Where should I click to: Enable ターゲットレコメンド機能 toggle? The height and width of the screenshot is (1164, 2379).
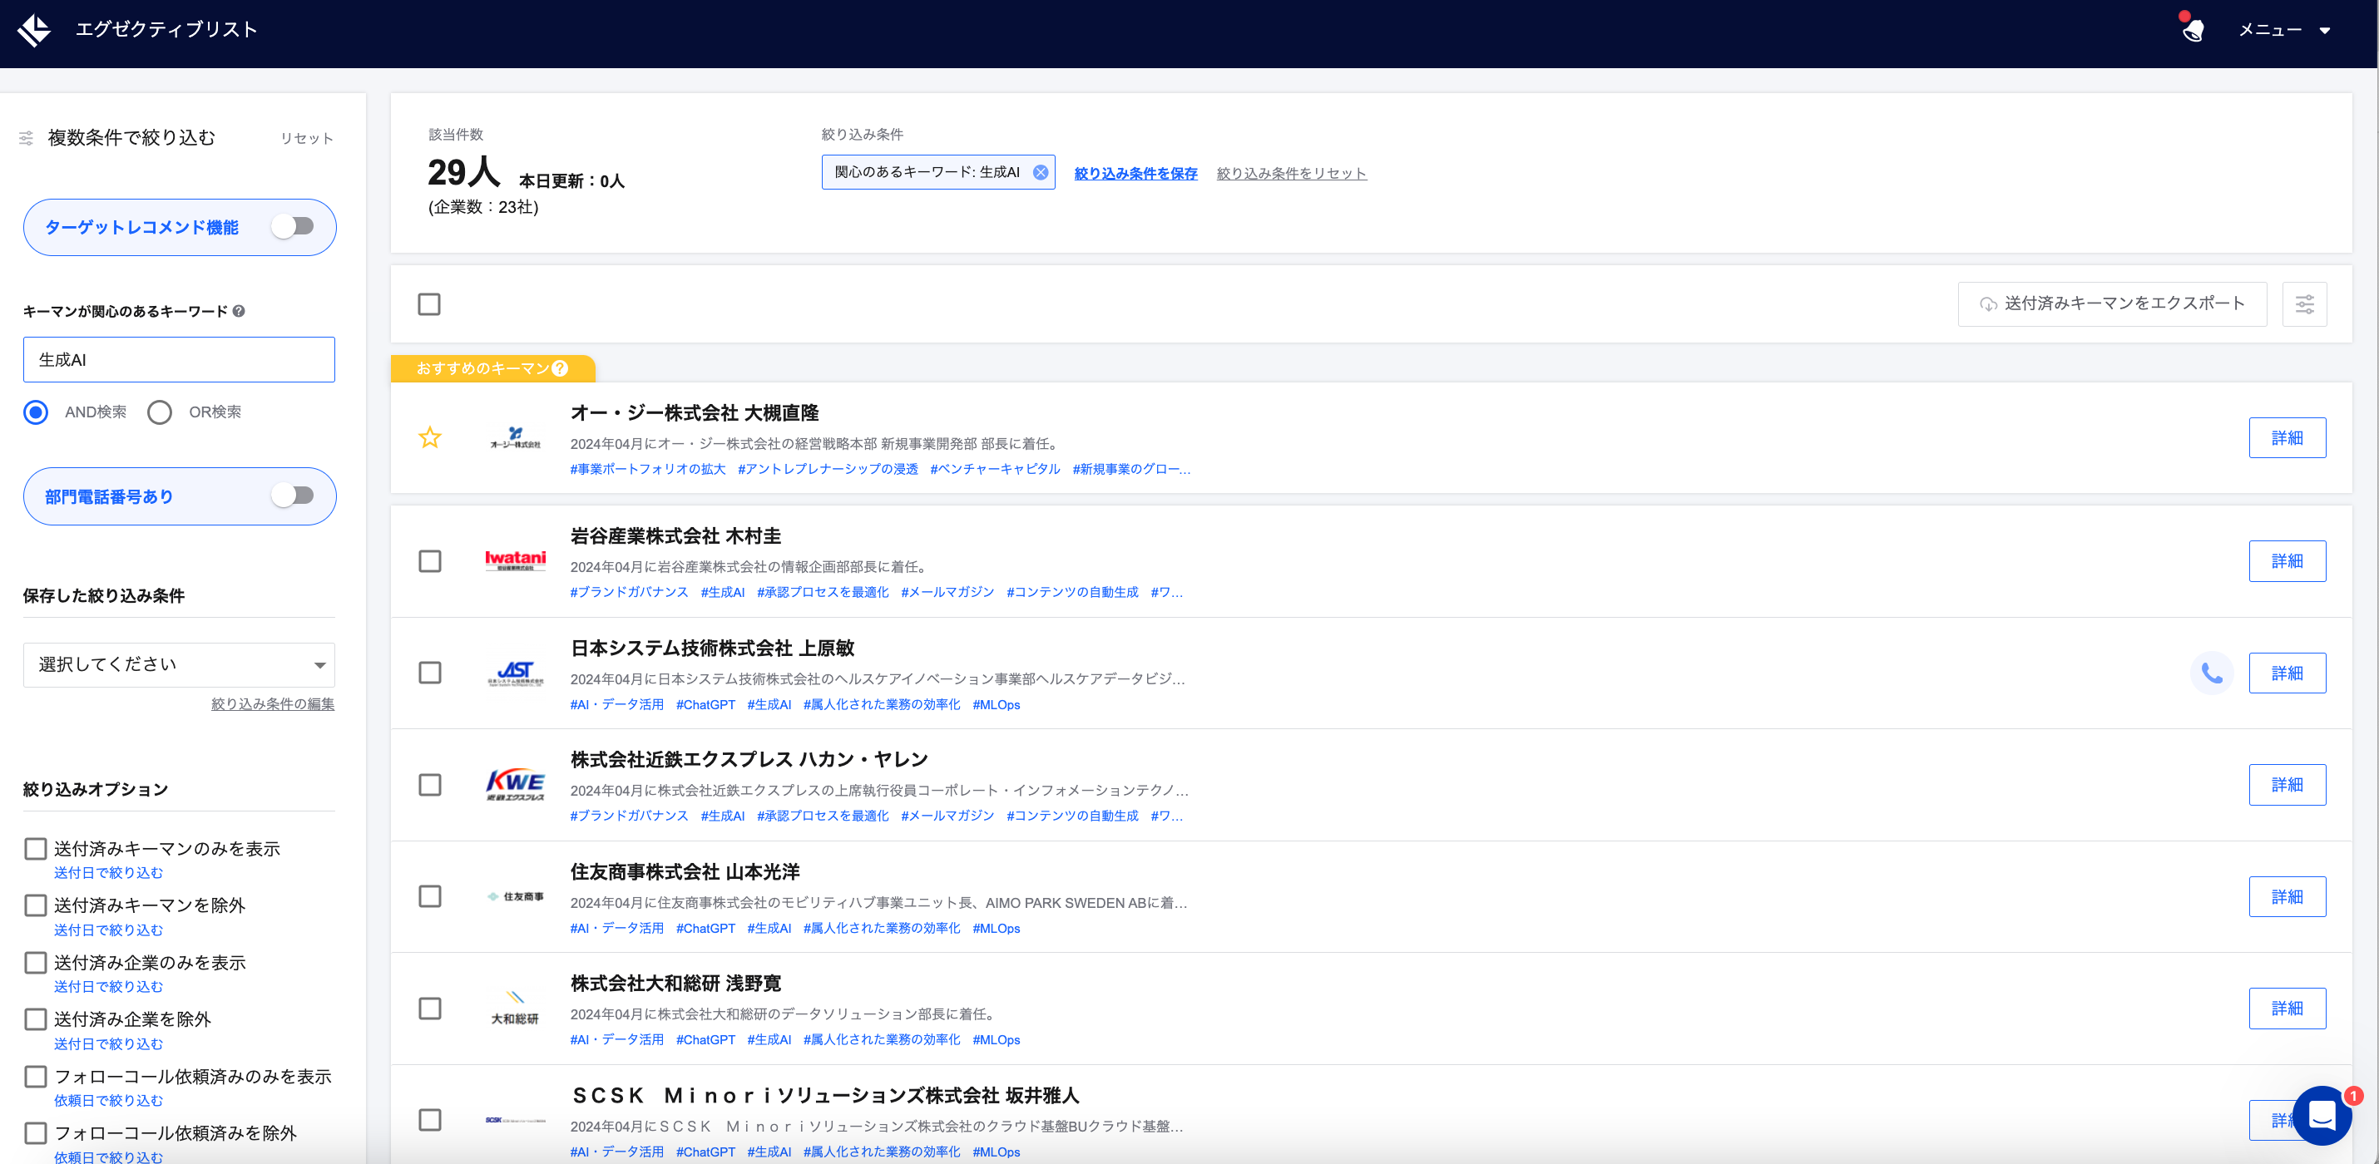click(294, 227)
